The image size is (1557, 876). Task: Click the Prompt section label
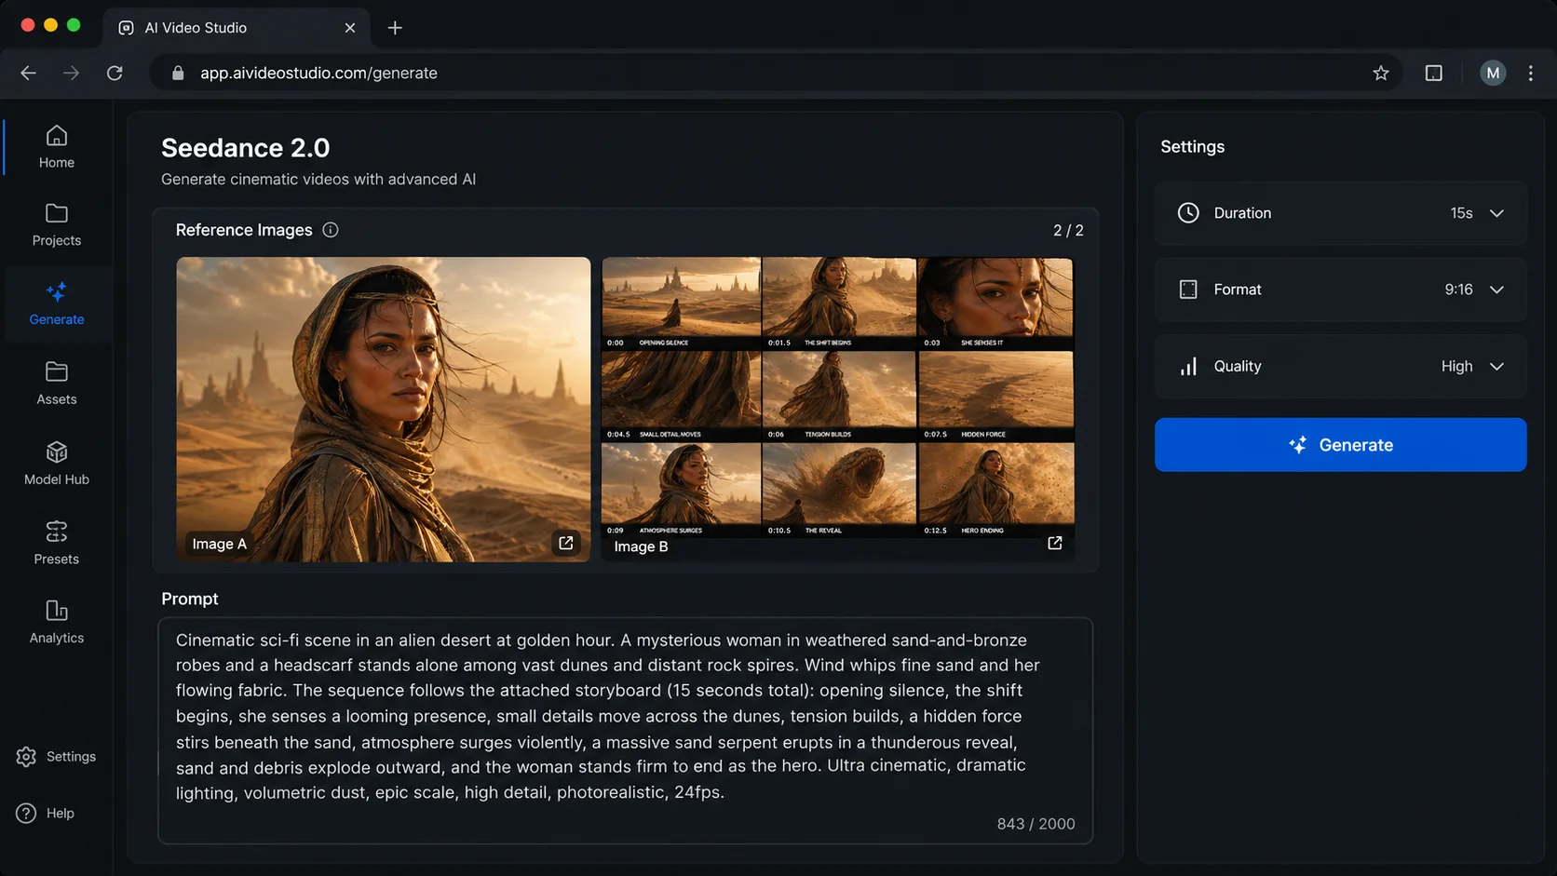tap(190, 599)
